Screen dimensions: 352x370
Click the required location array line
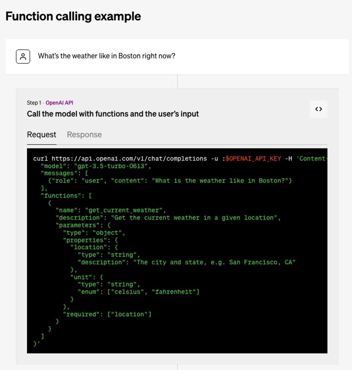click(x=107, y=314)
